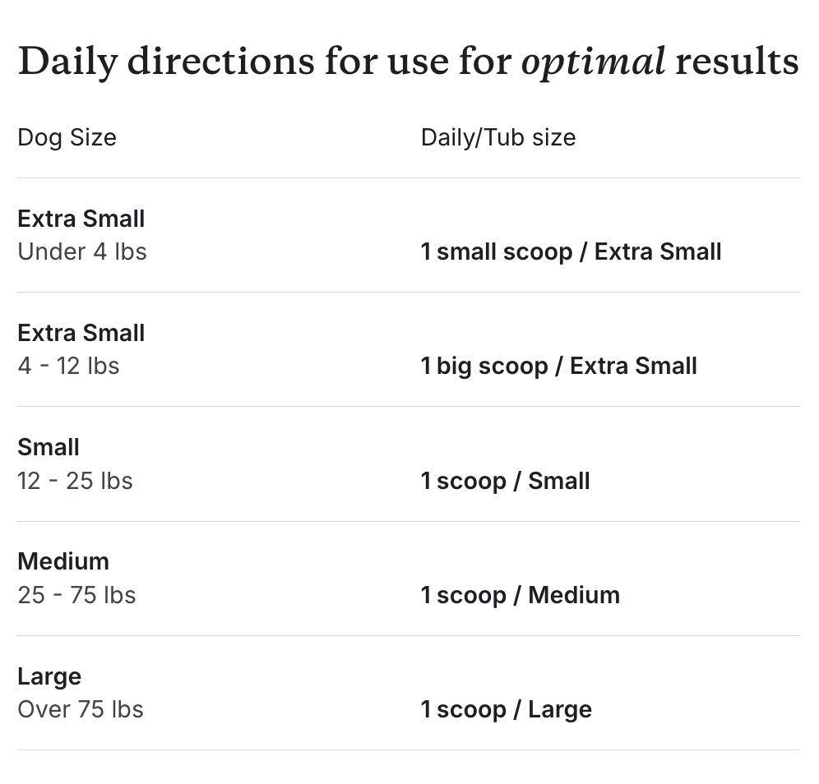The width and height of the screenshot is (819, 784).
Task: Select the "1 scoop / Large" dosage text
Action: (x=506, y=709)
